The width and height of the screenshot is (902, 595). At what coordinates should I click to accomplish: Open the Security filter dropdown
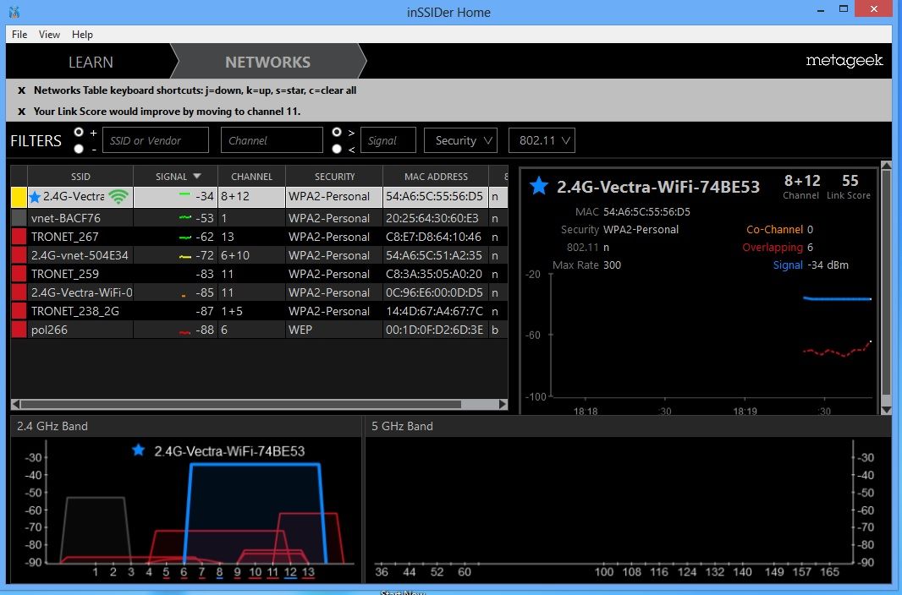tap(461, 140)
